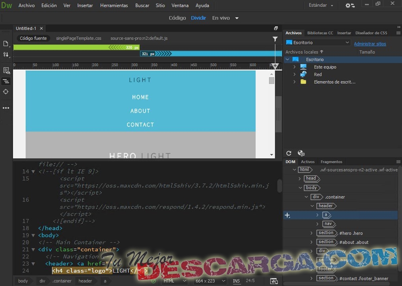Open the En vivo view dropdown arrow
This screenshot has height=286, width=402.
(237, 18)
